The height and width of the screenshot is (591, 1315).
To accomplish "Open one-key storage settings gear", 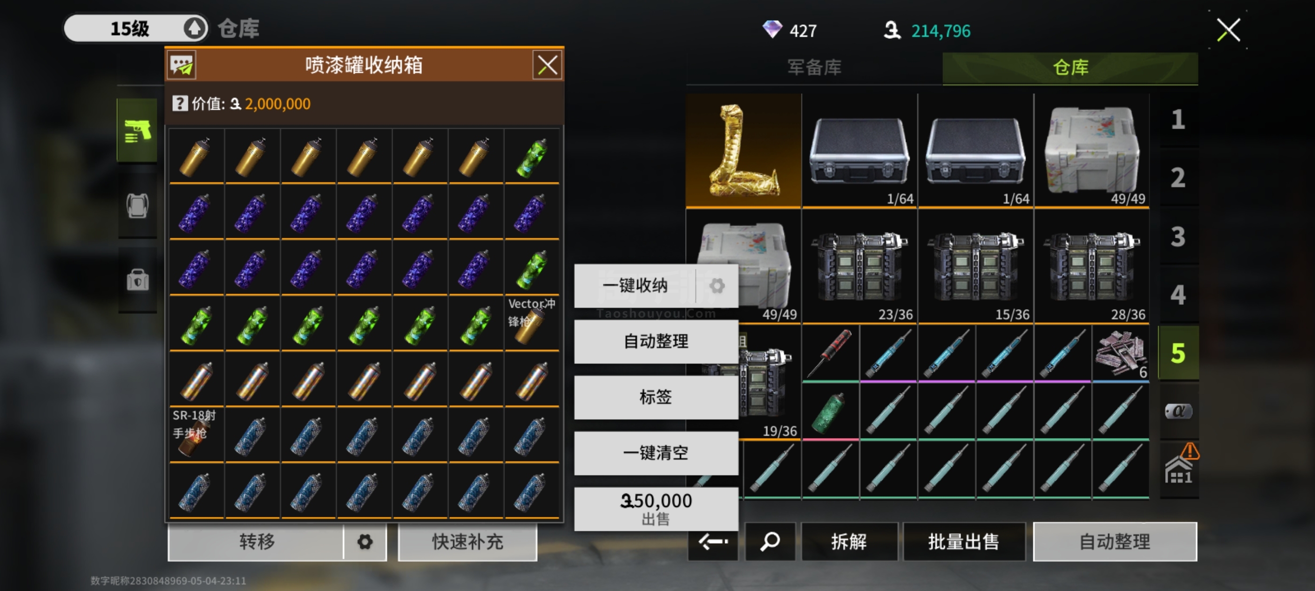I will point(717,286).
